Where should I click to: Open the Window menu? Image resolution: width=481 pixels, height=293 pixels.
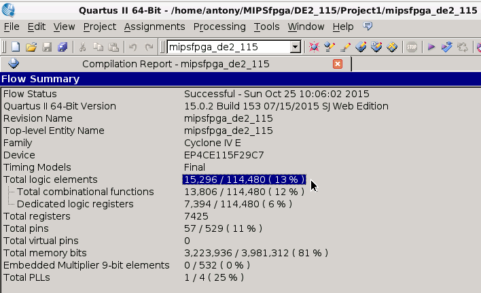click(x=306, y=27)
